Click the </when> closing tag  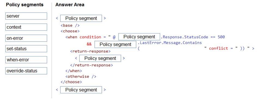point(74,71)
